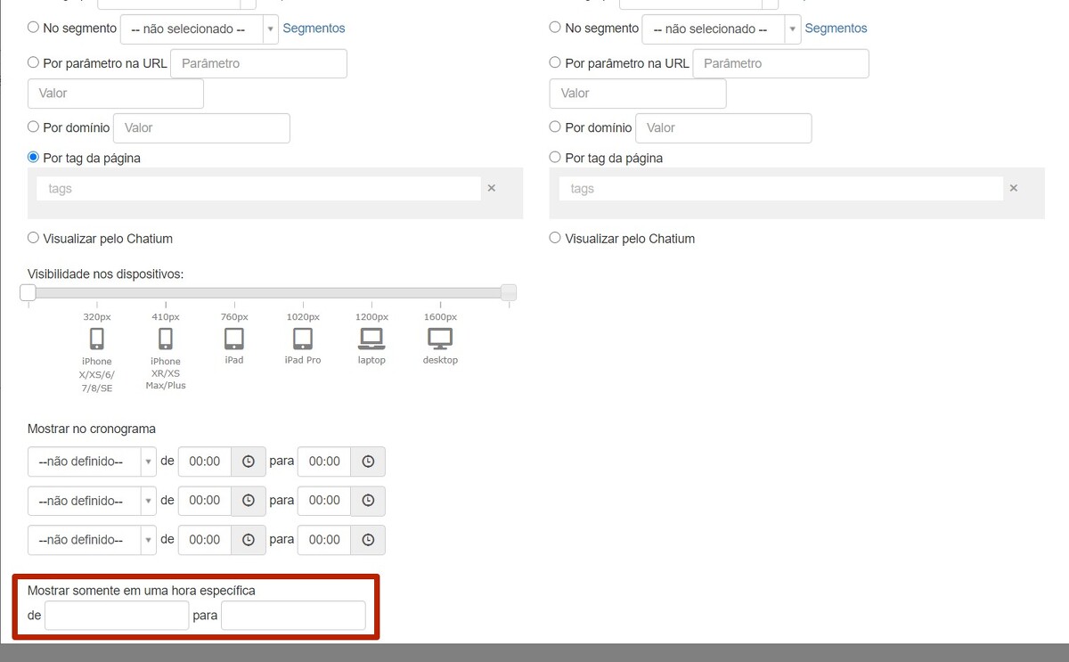Screen dimensions: 1069x662
Task: Open clock picker for third schedule end time
Action: (368, 540)
